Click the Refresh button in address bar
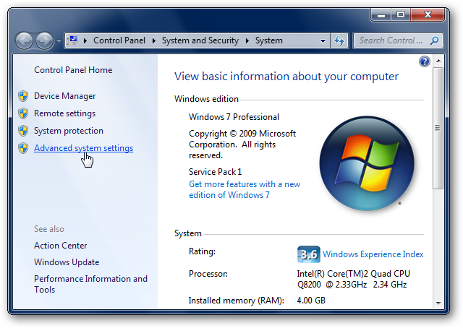 point(339,40)
